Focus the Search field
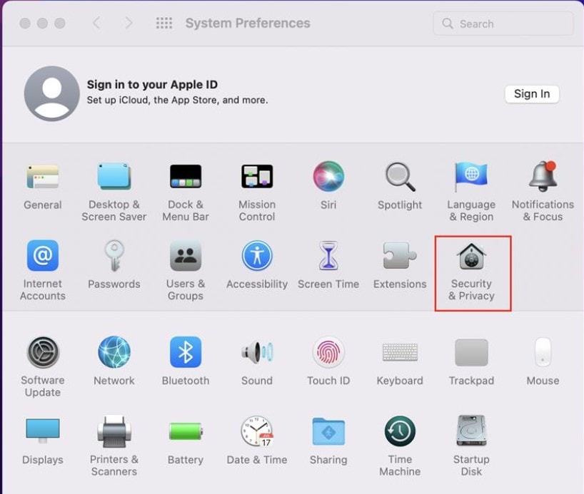 coord(503,24)
